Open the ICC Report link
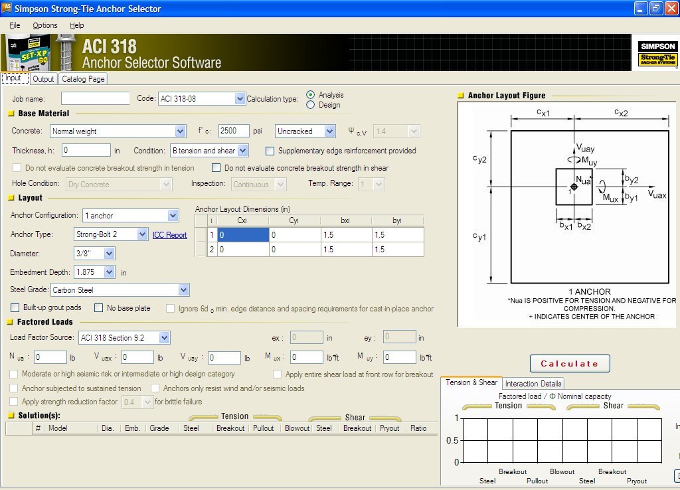 pos(169,234)
